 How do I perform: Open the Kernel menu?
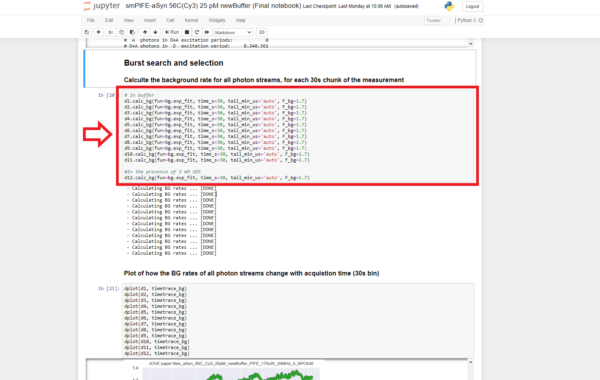191,20
